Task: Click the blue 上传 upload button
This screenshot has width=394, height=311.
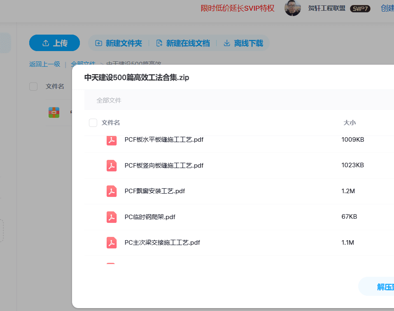Action: click(x=54, y=43)
